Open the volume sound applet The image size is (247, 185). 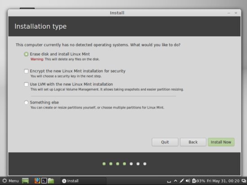click(x=188, y=181)
